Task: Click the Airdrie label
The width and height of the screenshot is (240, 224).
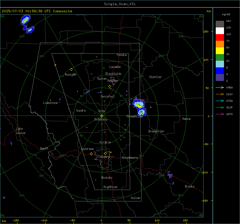Action: click(105, 142)
